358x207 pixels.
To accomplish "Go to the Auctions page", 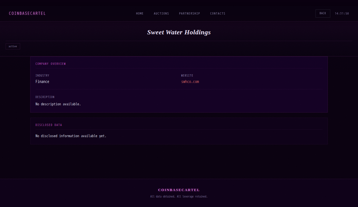I will [x=161, y=13].
